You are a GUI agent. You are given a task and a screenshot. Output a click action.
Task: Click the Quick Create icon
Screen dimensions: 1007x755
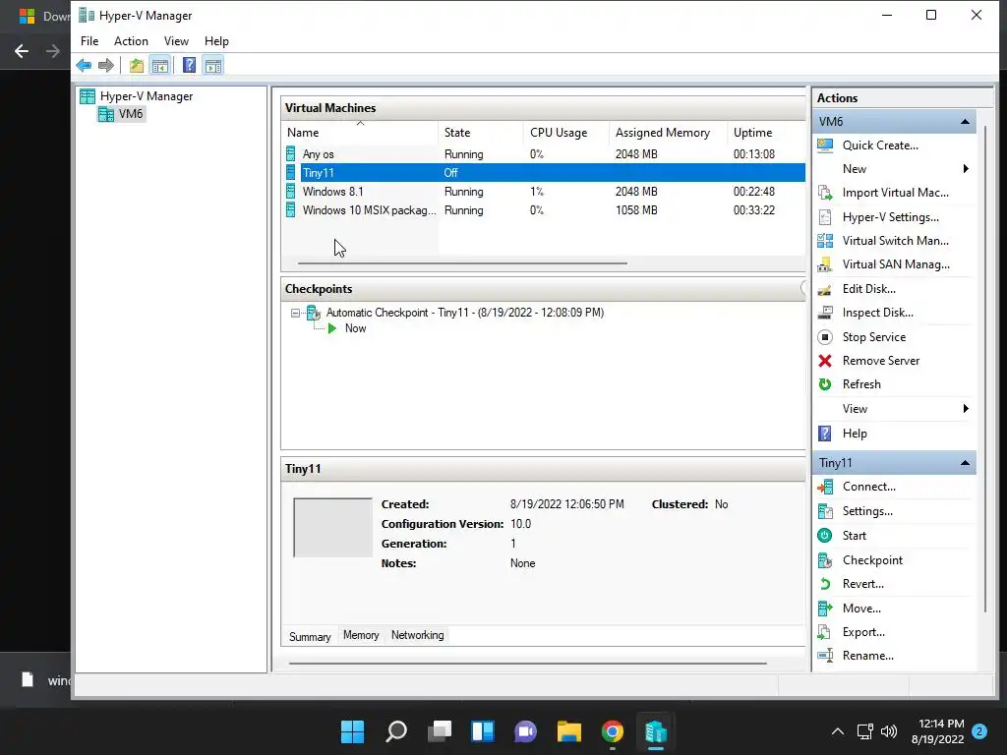coord(825,145)
